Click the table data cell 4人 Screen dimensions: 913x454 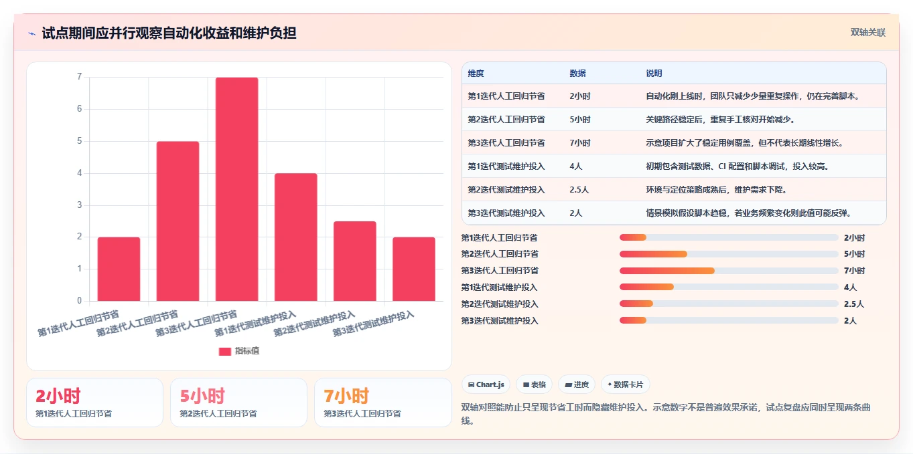[x=575, y=166]
